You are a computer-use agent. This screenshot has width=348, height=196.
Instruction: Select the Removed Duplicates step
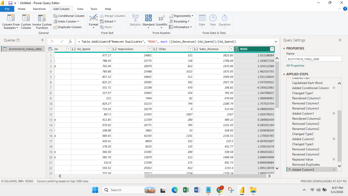click(306, 164)
